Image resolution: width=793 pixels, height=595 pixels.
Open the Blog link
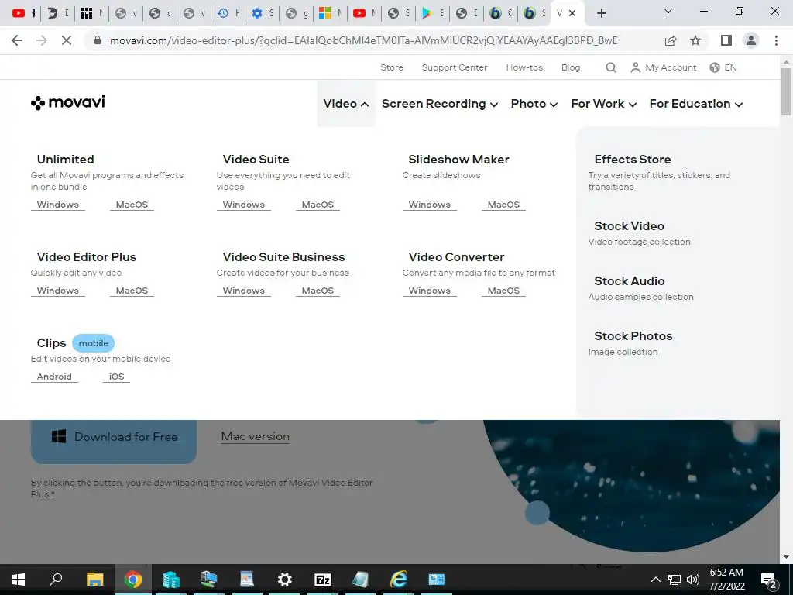[571, 67]
